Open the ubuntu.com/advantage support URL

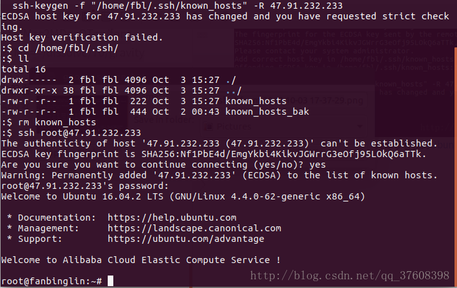pyautogui.click(x=186, y=239)
